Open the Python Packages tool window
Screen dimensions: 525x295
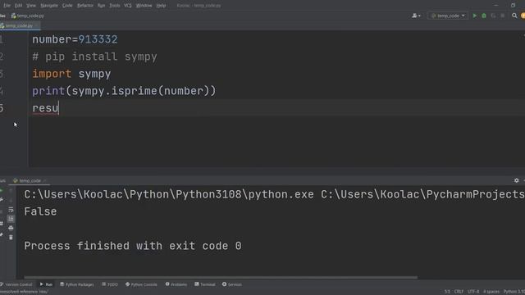pyautogui.click(x=77, y=284)
